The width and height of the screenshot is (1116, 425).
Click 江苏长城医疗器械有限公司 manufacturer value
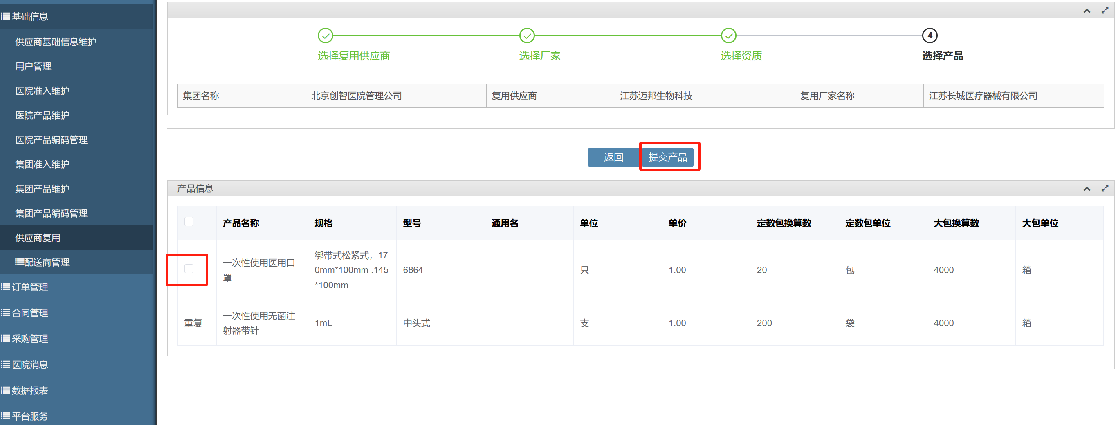coord(983,96)
